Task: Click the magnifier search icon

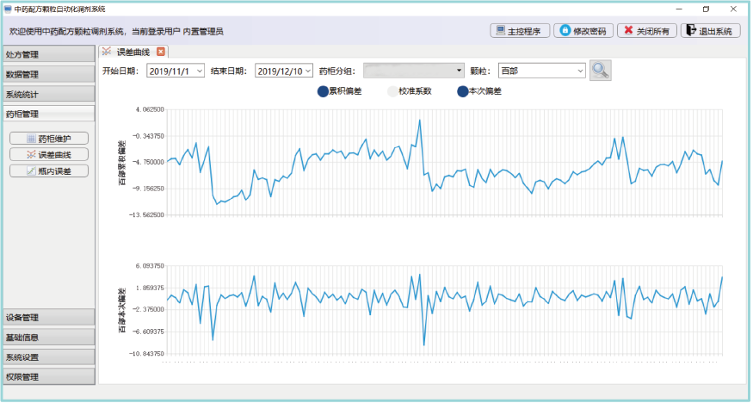Action: point(600,71)
